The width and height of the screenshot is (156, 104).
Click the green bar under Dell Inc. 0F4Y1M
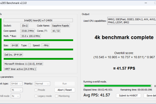[38, 59]
